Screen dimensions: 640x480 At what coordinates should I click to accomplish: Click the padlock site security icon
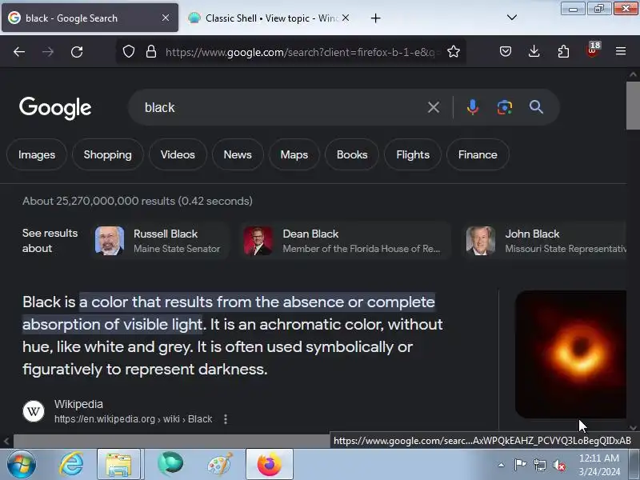point(151,52)
